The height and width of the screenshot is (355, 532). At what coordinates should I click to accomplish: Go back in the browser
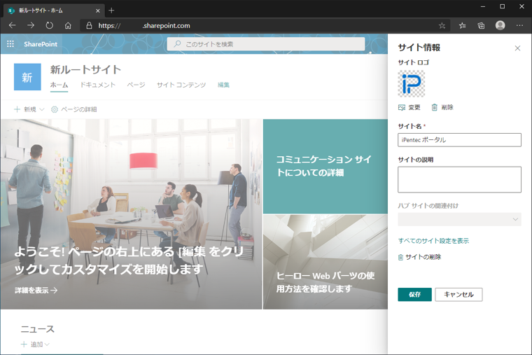click(12, 25)
